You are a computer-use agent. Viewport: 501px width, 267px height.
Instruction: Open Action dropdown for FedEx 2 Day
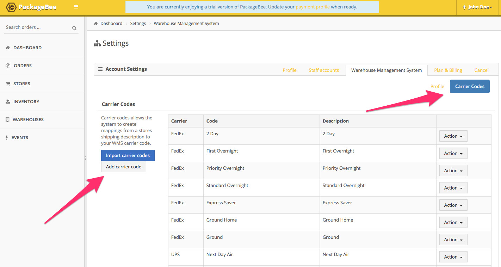point(453,136)
